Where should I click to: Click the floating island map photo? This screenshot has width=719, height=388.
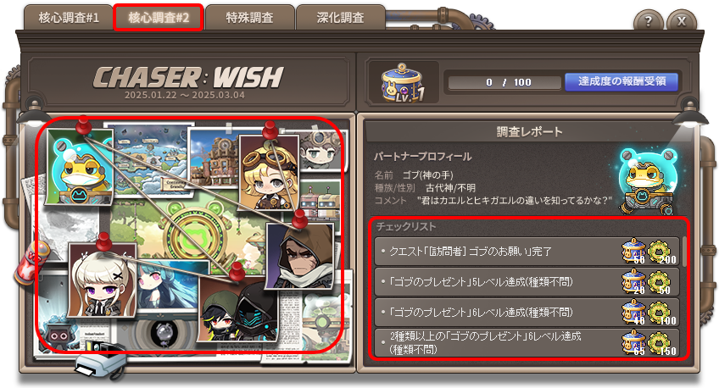151,160
